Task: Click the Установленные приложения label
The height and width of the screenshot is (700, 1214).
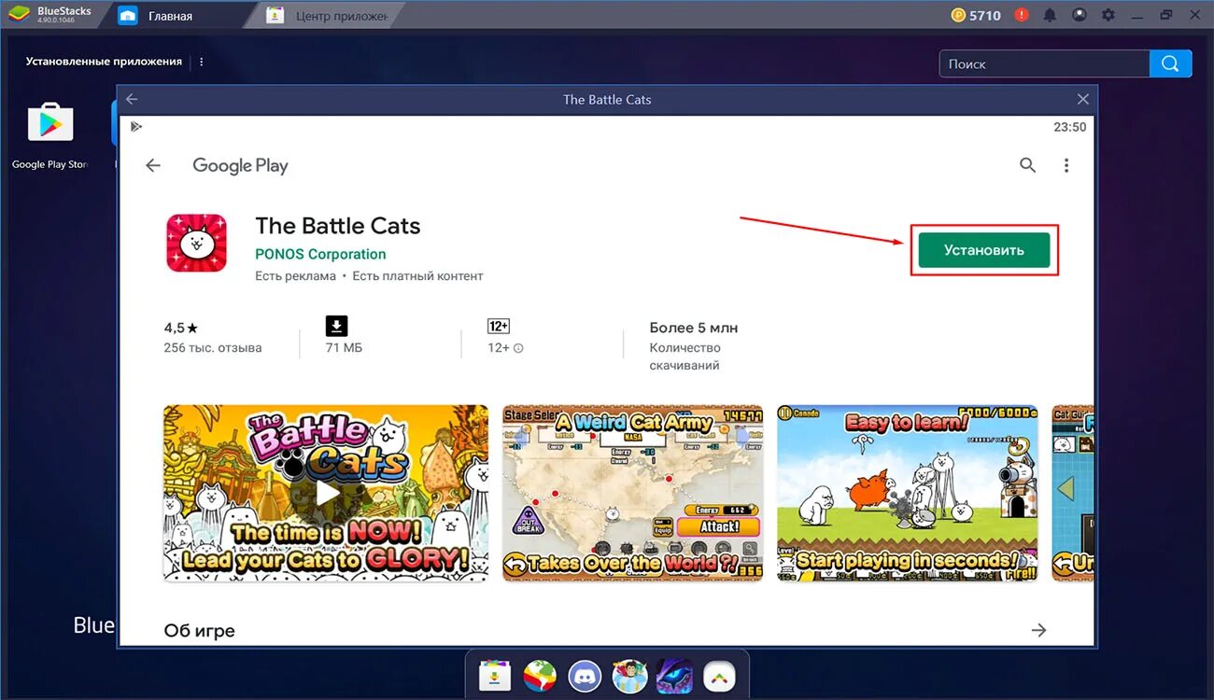Action: point(104,62)
